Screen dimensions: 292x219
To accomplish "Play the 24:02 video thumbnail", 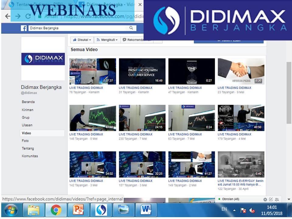I will coord(93,165).
